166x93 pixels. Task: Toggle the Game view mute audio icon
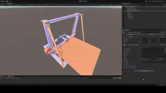point(109,5)
